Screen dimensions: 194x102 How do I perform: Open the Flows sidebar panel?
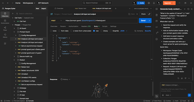click(x=5, y=28)
